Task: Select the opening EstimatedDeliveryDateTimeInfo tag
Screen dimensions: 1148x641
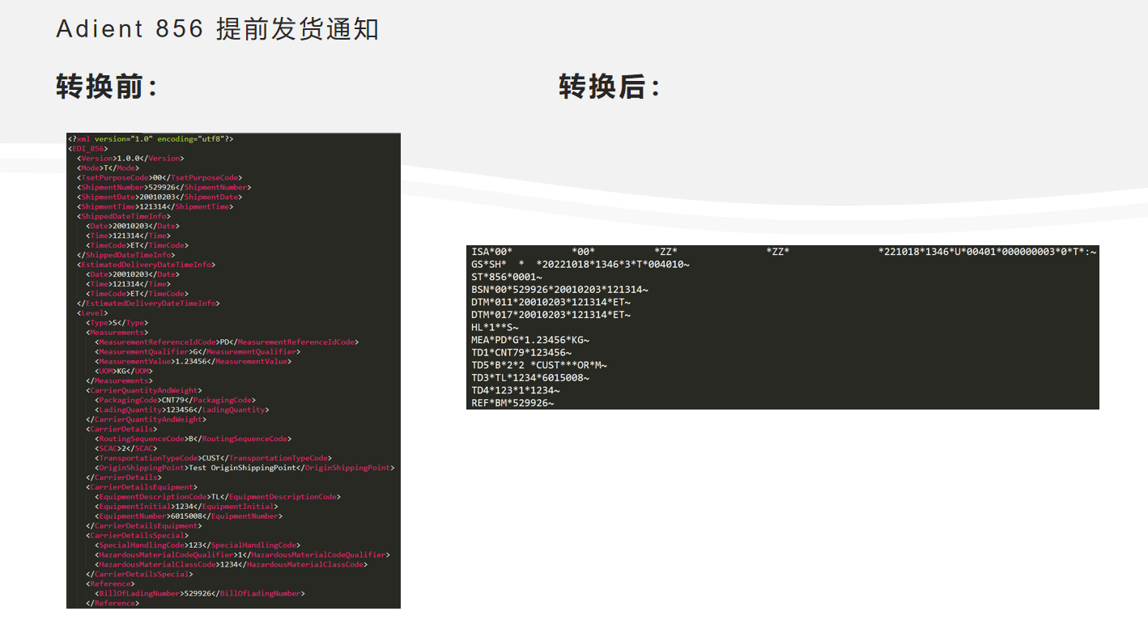Action: [146, 265]
